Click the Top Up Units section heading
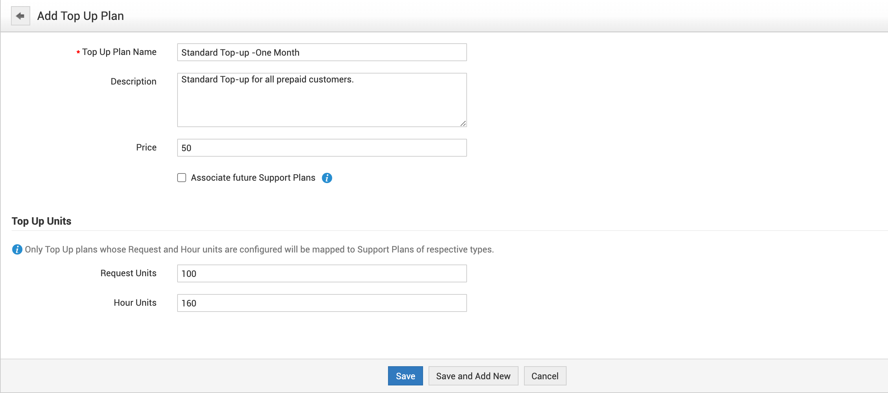 click(x=41, y=221)
